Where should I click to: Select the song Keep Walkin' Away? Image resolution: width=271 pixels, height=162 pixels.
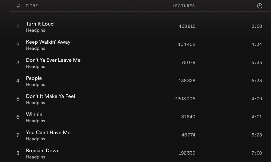tap(48, 42)
